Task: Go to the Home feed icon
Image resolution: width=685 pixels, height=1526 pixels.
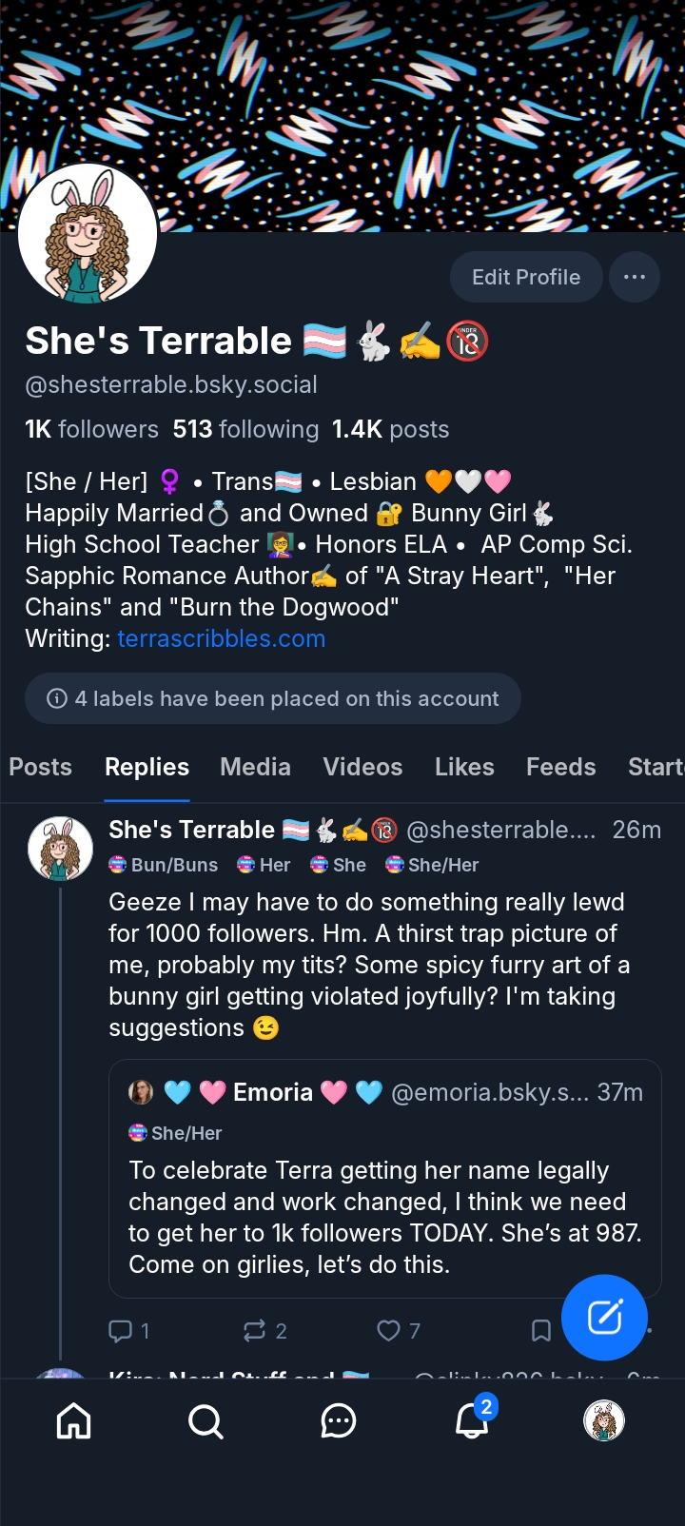Action: tap(74, 1421)
